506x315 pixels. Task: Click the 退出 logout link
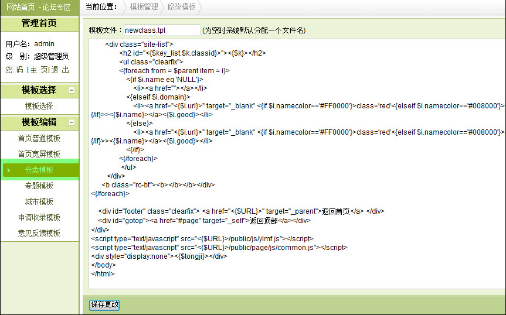[x=60, y=70]
